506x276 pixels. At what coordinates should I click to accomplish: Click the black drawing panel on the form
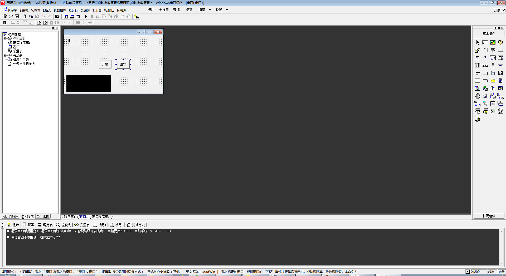pyautogui.click(x=89, y=83)
